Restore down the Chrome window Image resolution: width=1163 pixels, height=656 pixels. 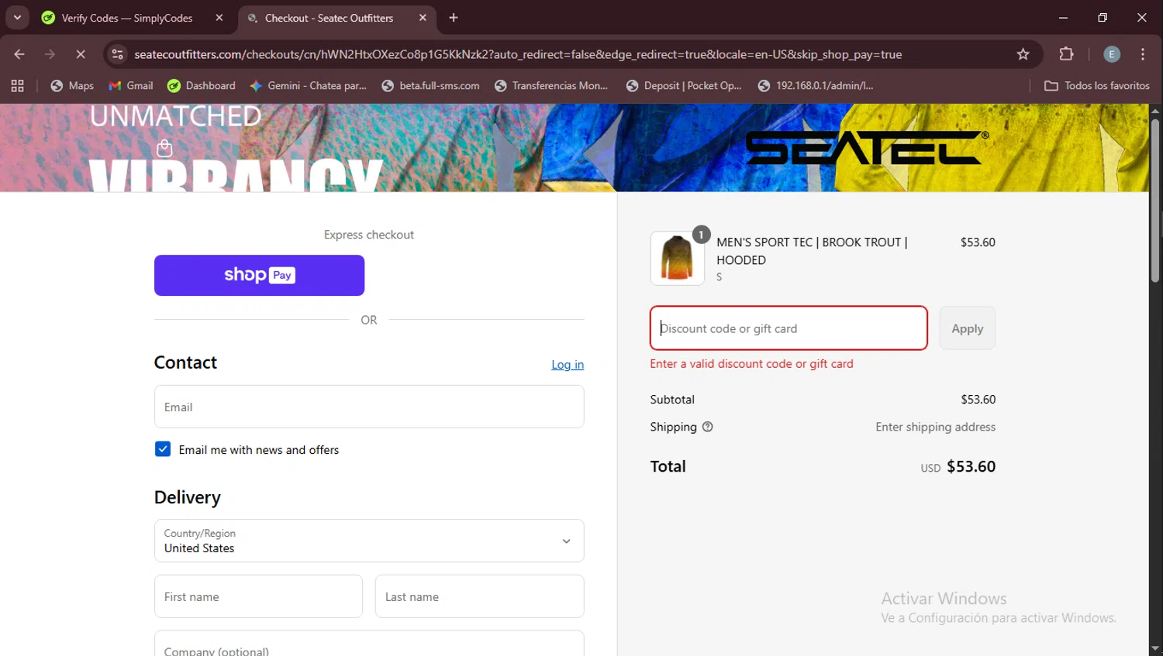point(1103,17)
